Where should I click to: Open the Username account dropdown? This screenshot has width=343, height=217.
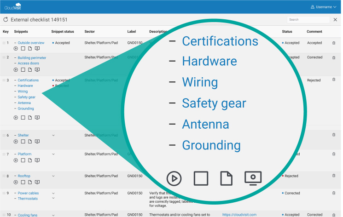(324, 7)
